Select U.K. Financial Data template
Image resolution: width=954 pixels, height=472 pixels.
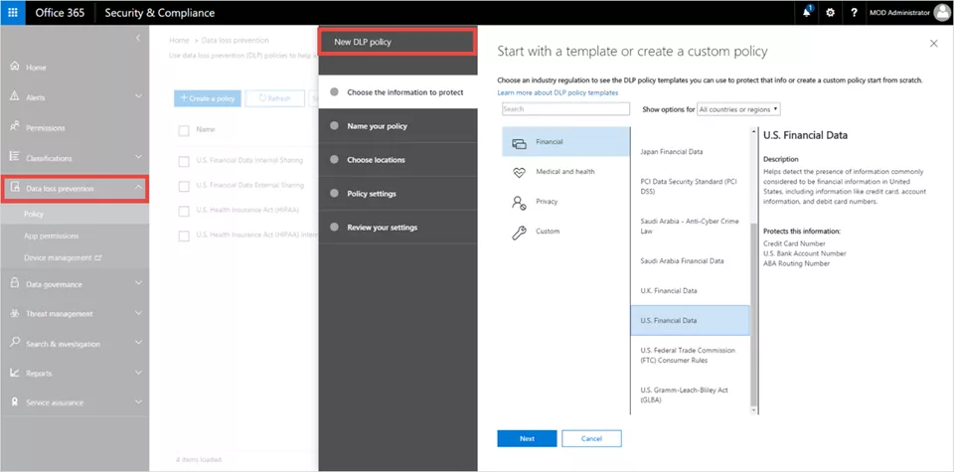(690, 291)
